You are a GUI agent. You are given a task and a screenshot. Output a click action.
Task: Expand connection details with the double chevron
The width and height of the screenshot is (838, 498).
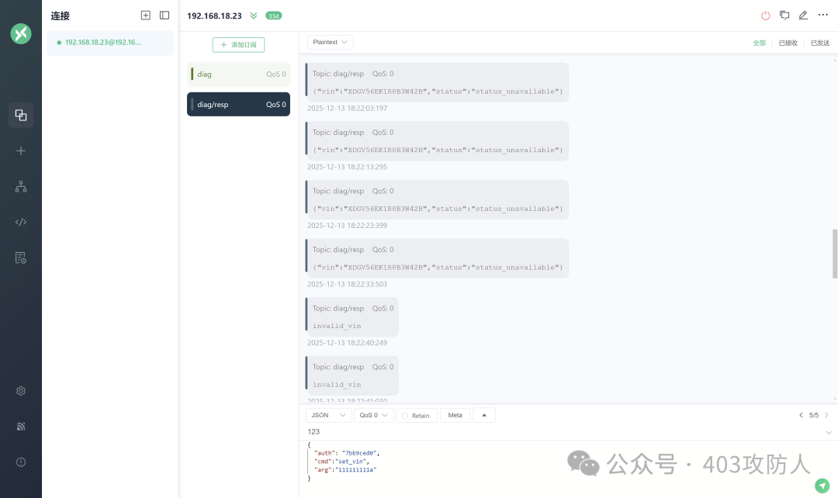(253, 16)
